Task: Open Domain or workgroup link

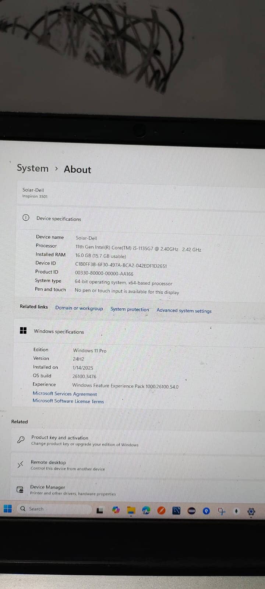Action: pyautogui.click(x=79, y=308)
